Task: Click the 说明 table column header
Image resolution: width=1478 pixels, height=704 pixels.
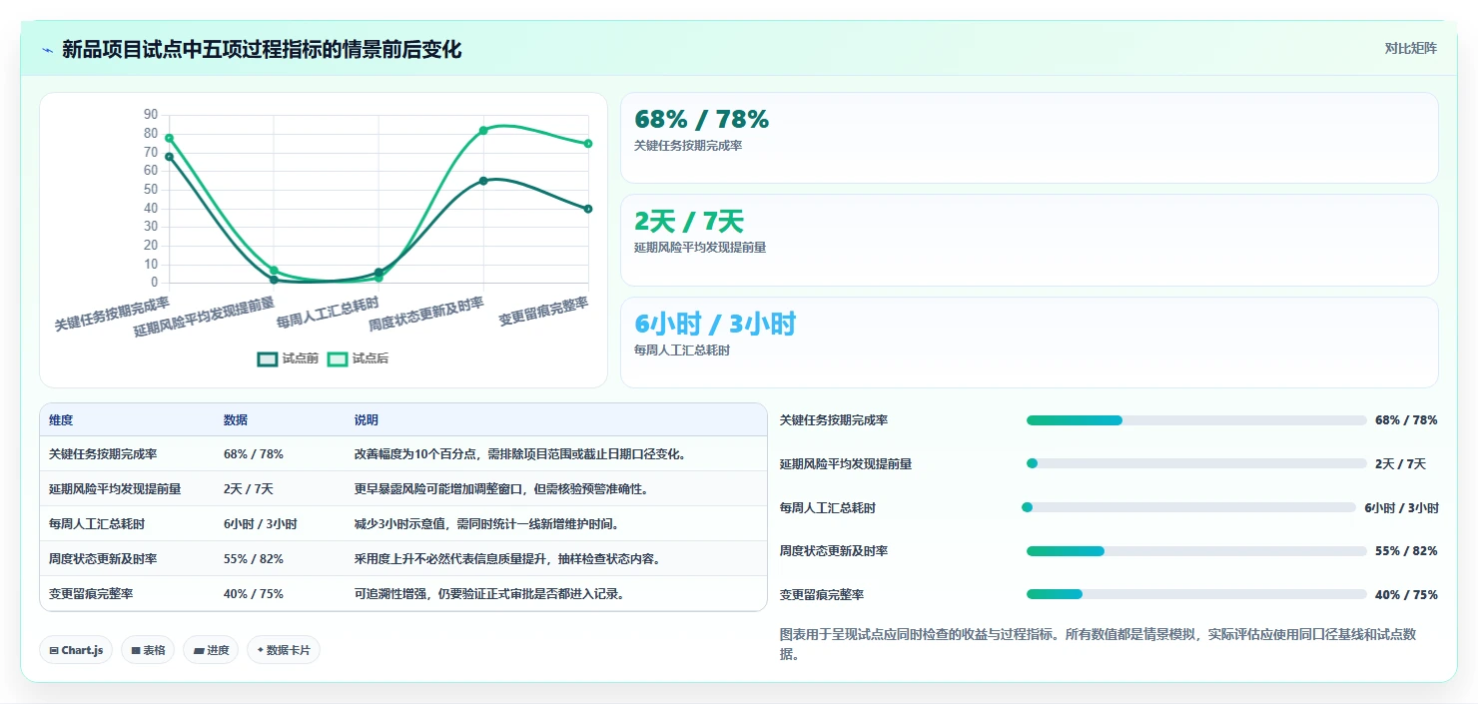Action: 367,420
